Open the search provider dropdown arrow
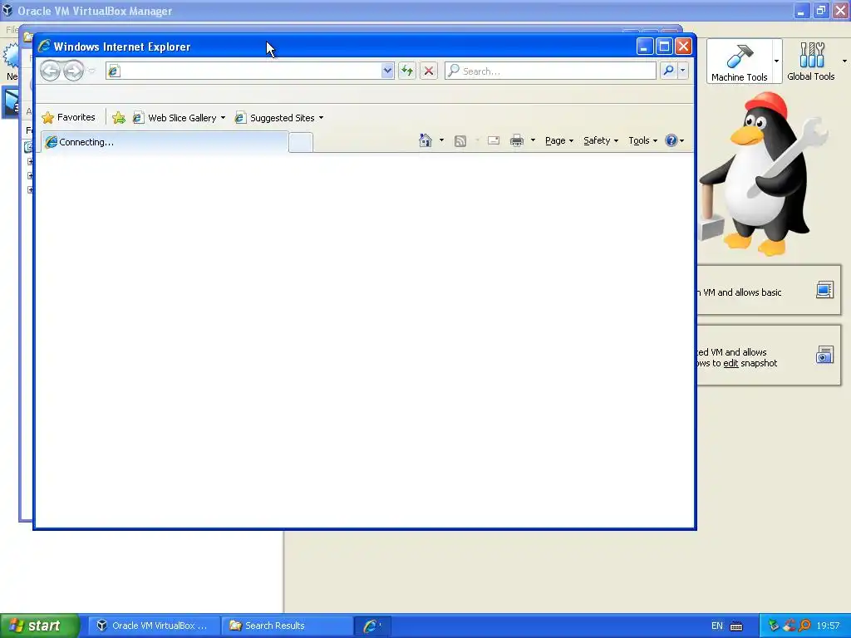The height and width of the screenshot is (638, 851). [x=683, y=71]
